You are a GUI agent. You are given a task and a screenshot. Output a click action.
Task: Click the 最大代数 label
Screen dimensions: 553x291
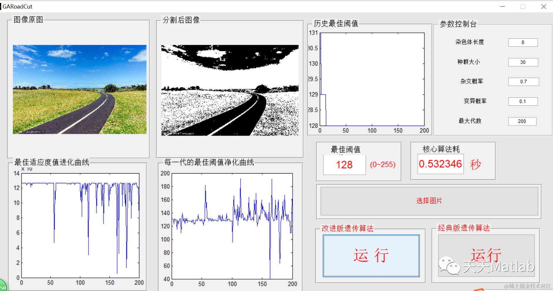point(470,121)
